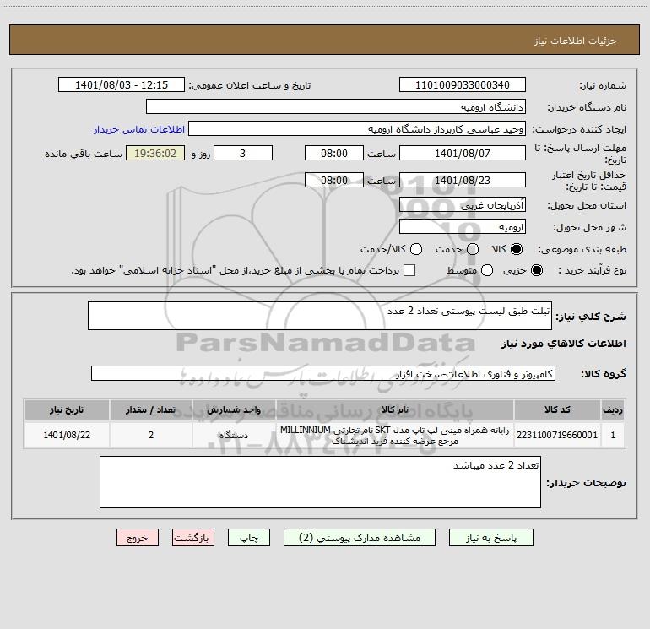Click the price validity date 1401/08/23

click(463, 180)
